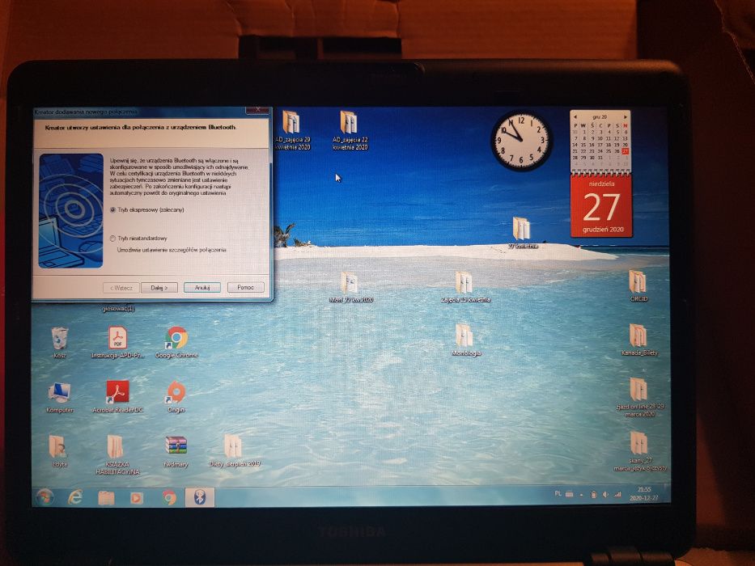Close the Bluetooth connection wizard window
Screen dimensions: 755x566
257,110
